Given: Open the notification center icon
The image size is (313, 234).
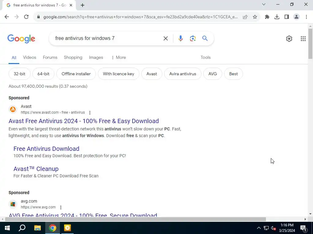Looking at the screenshot, I should point(303,228).
